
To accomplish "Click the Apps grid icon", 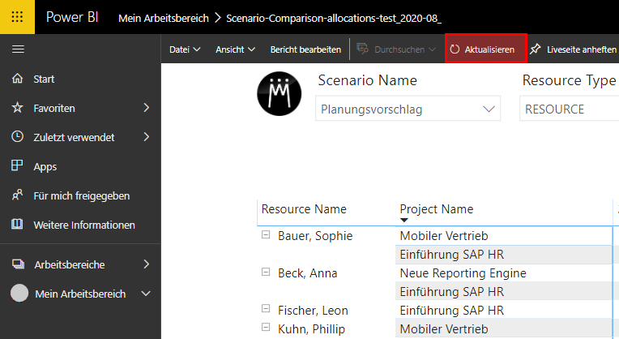I will pos(17,165).
